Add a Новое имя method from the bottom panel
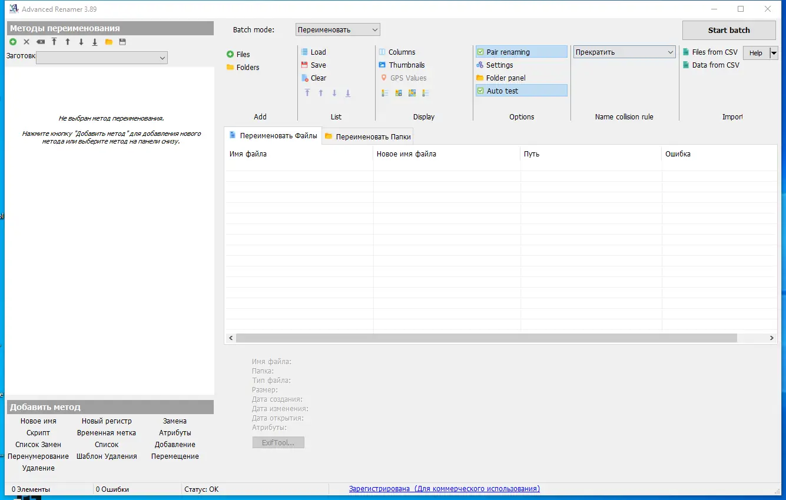This screenshot has height=500, width=786. [38, 421]
